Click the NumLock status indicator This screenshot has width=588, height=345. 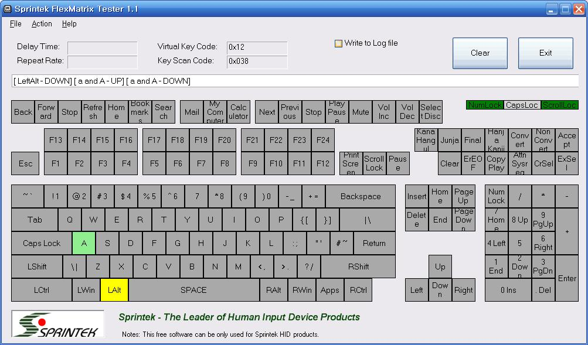point(485,105)
